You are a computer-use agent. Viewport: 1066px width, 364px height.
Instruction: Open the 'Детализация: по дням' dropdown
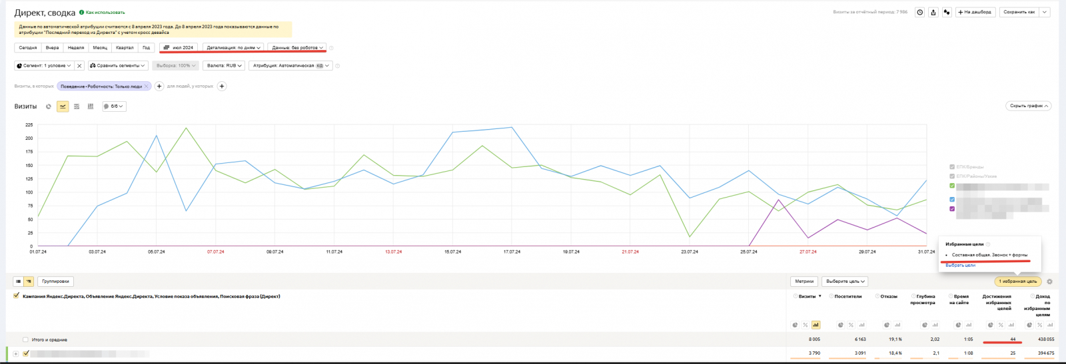(233, 48)
